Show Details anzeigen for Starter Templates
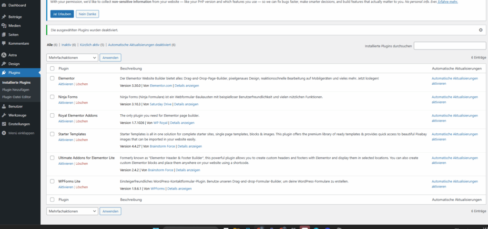 pos(190,146)
